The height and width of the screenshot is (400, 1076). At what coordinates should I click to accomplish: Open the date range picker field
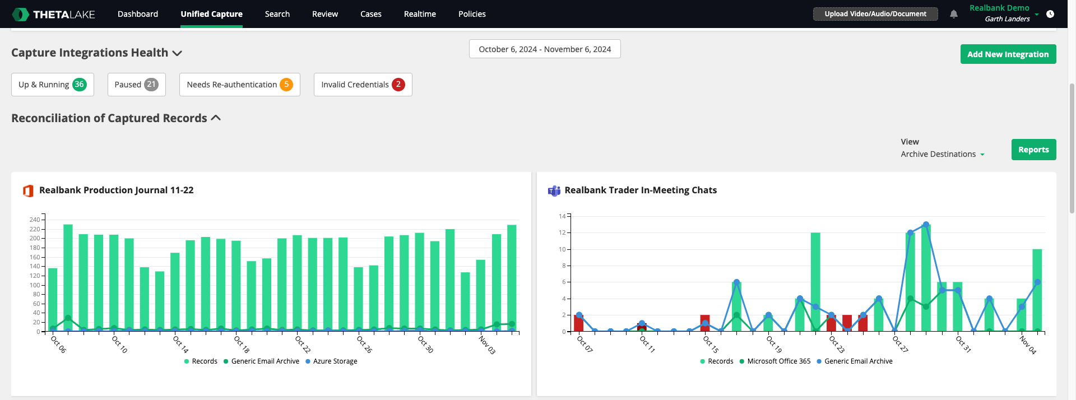click(545, 49)
